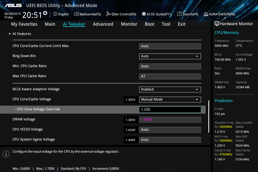Open the Monitor tab
The width and height of the screenshot is (258, 172).
(129, 24)
